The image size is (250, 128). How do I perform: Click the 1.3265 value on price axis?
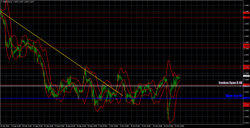[246, 80]
